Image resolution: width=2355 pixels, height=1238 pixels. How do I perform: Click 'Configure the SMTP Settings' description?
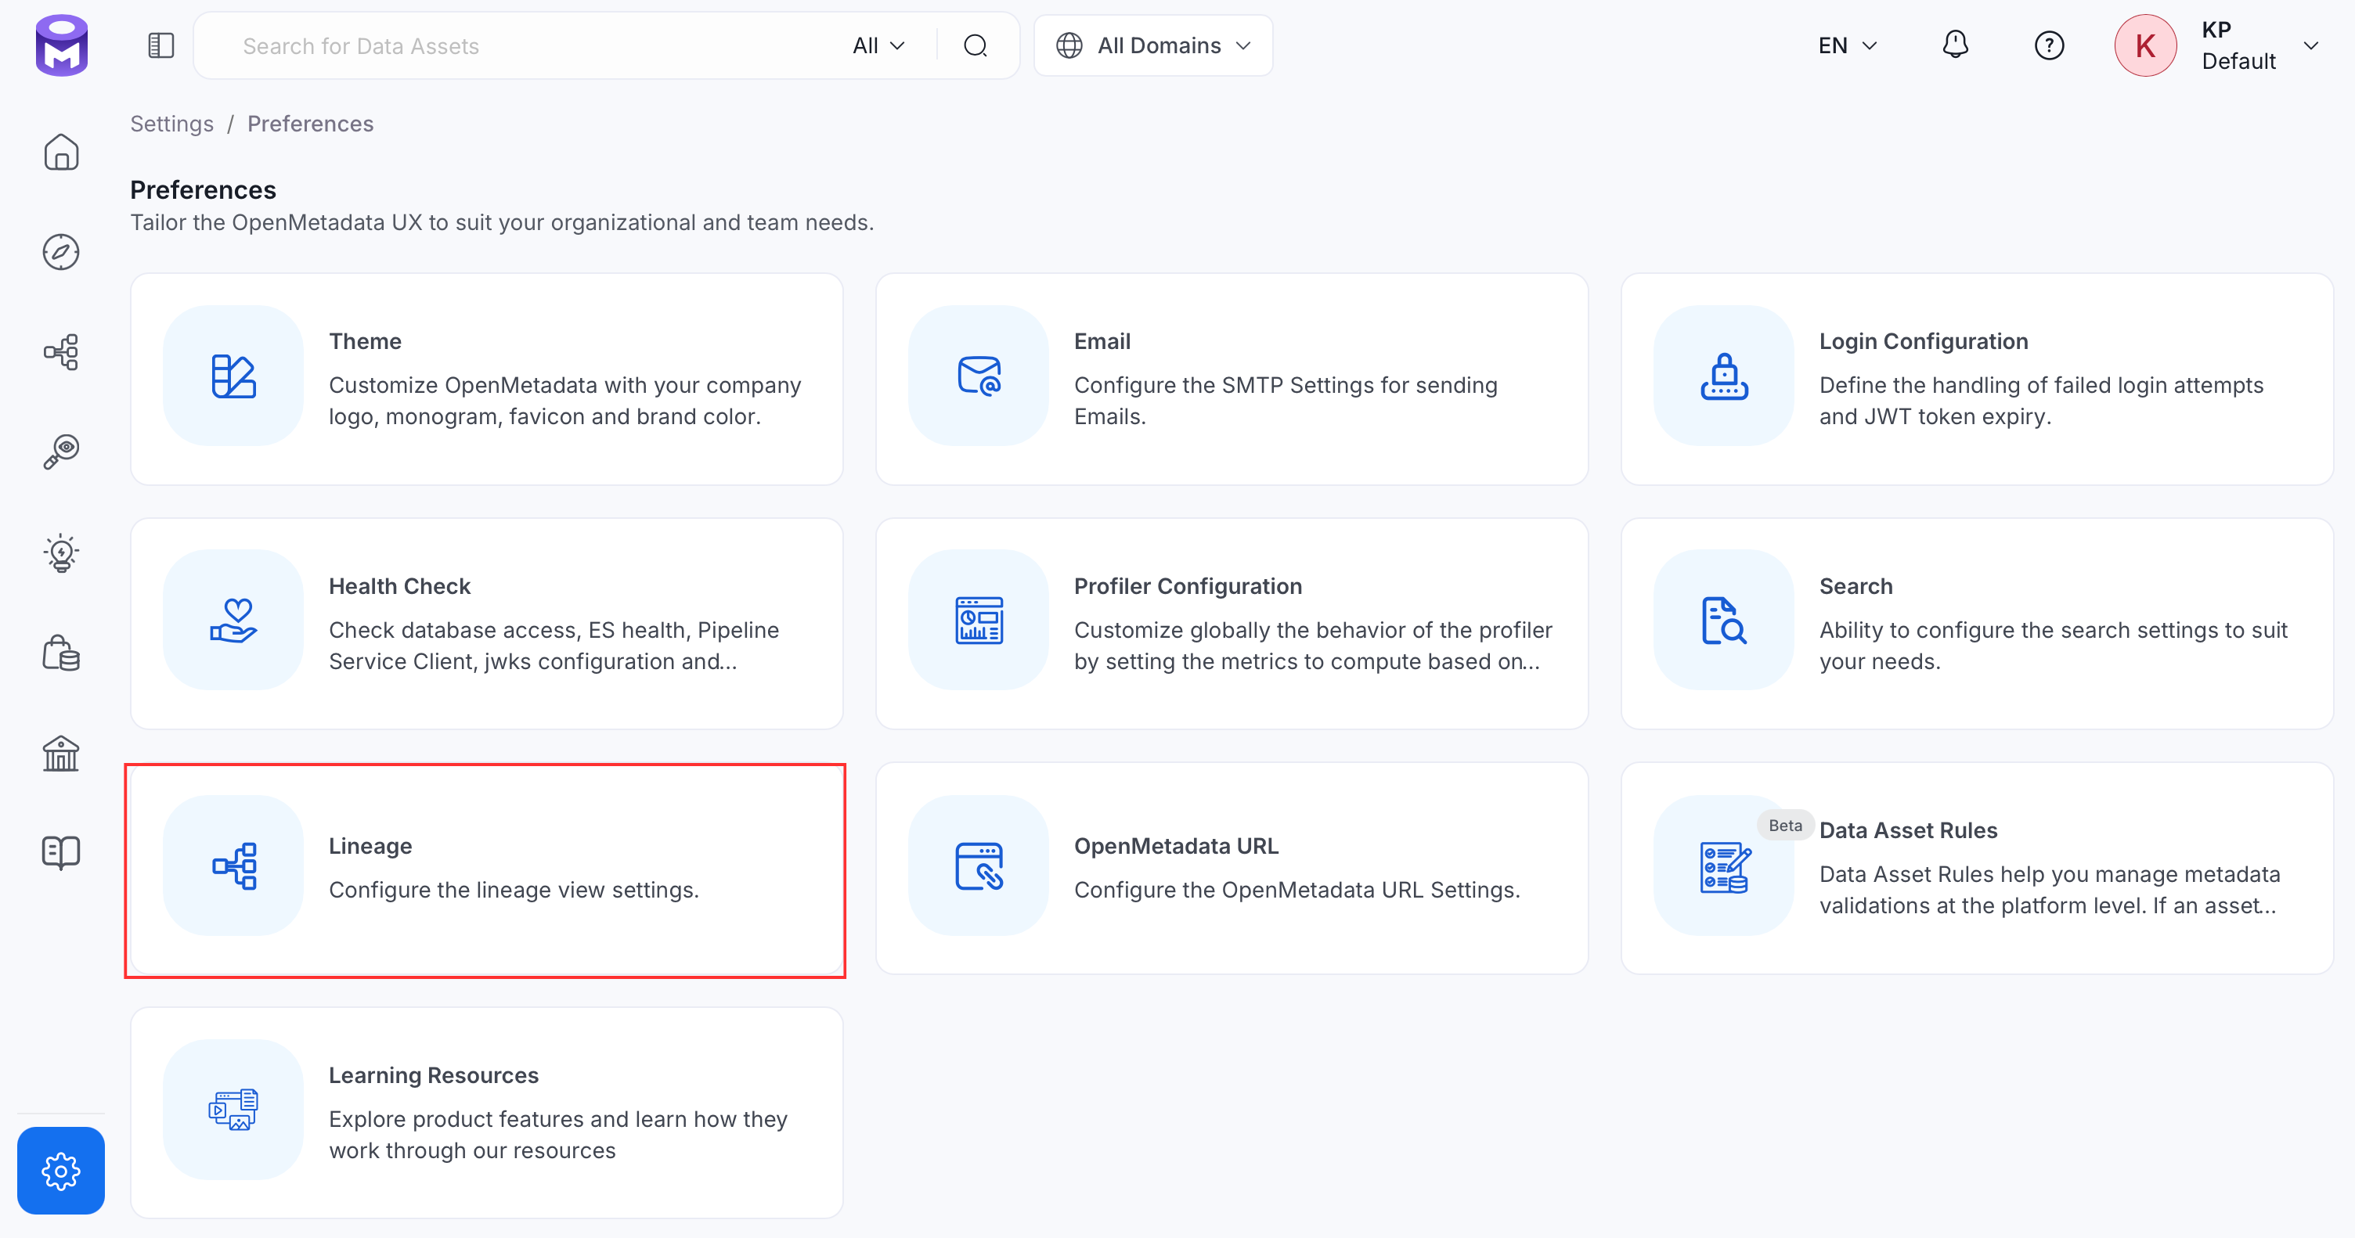tap(1286, 400)
